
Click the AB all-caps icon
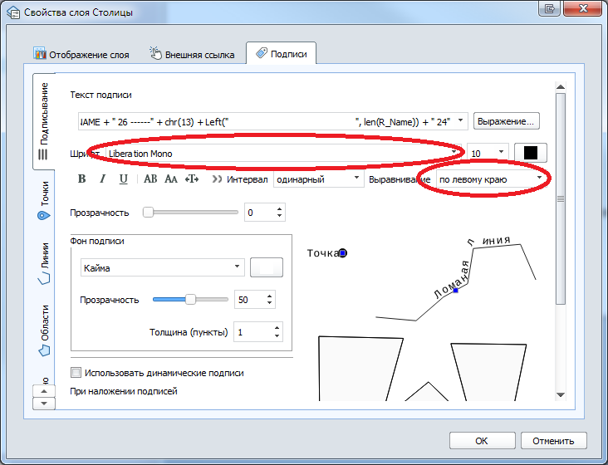click(x=150, y=179)
